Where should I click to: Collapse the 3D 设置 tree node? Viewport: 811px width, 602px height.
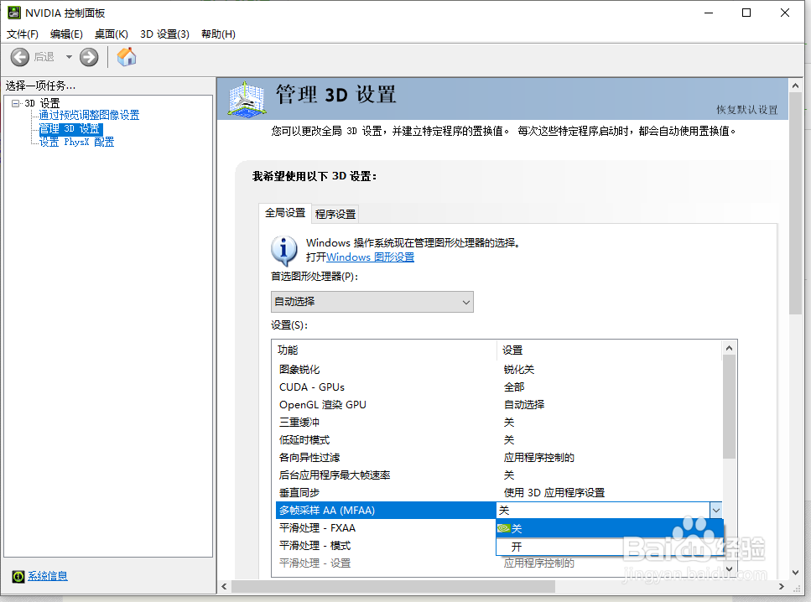[16, 103]
